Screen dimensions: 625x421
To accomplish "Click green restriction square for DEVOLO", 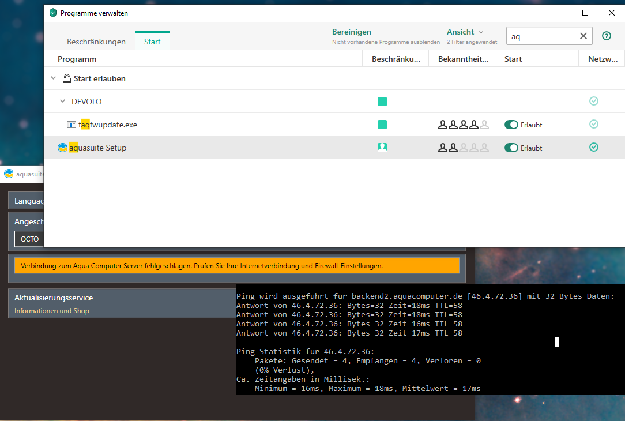I will [382, 102].
